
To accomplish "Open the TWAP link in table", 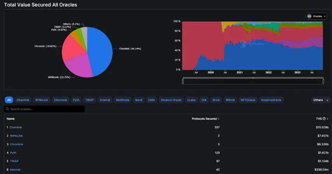I will coord(14,161).
